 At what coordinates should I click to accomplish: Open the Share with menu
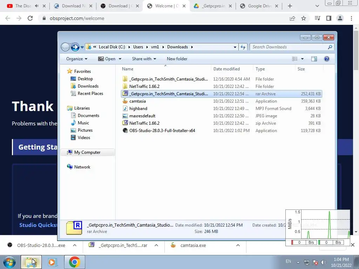144,59
